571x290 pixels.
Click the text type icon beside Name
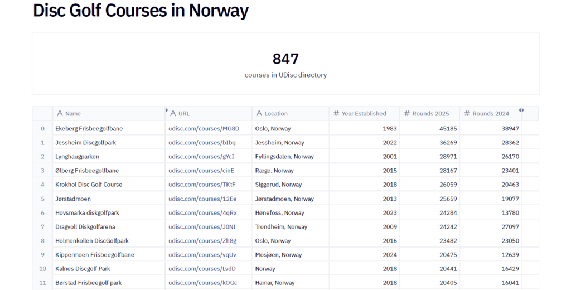pos(60,114)
